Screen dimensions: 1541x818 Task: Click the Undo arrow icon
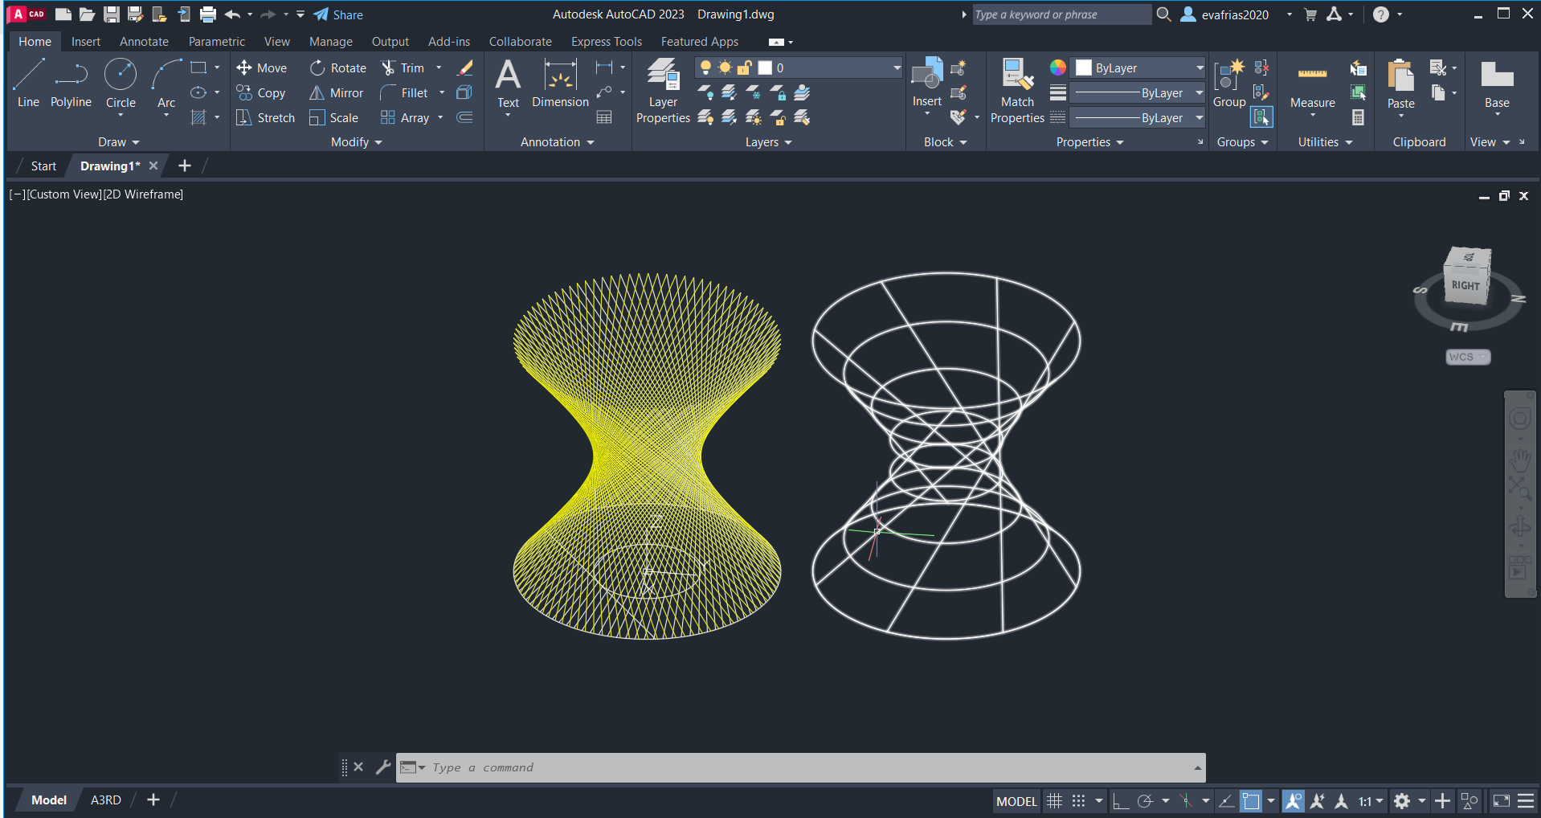pyautogui.click(x=232, y=14)
